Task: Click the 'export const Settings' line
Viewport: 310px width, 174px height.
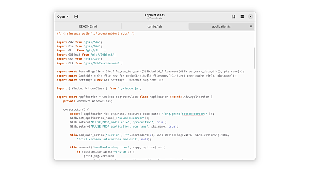Action: pos(110,80)
